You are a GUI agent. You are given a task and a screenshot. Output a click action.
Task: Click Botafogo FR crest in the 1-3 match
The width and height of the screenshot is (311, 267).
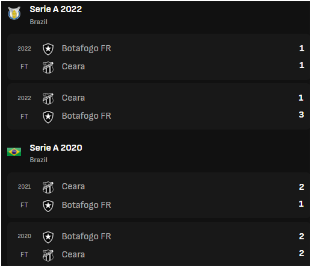point(48,117)
